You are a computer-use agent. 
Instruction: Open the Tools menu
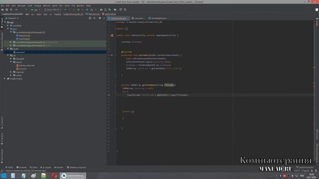67,5
